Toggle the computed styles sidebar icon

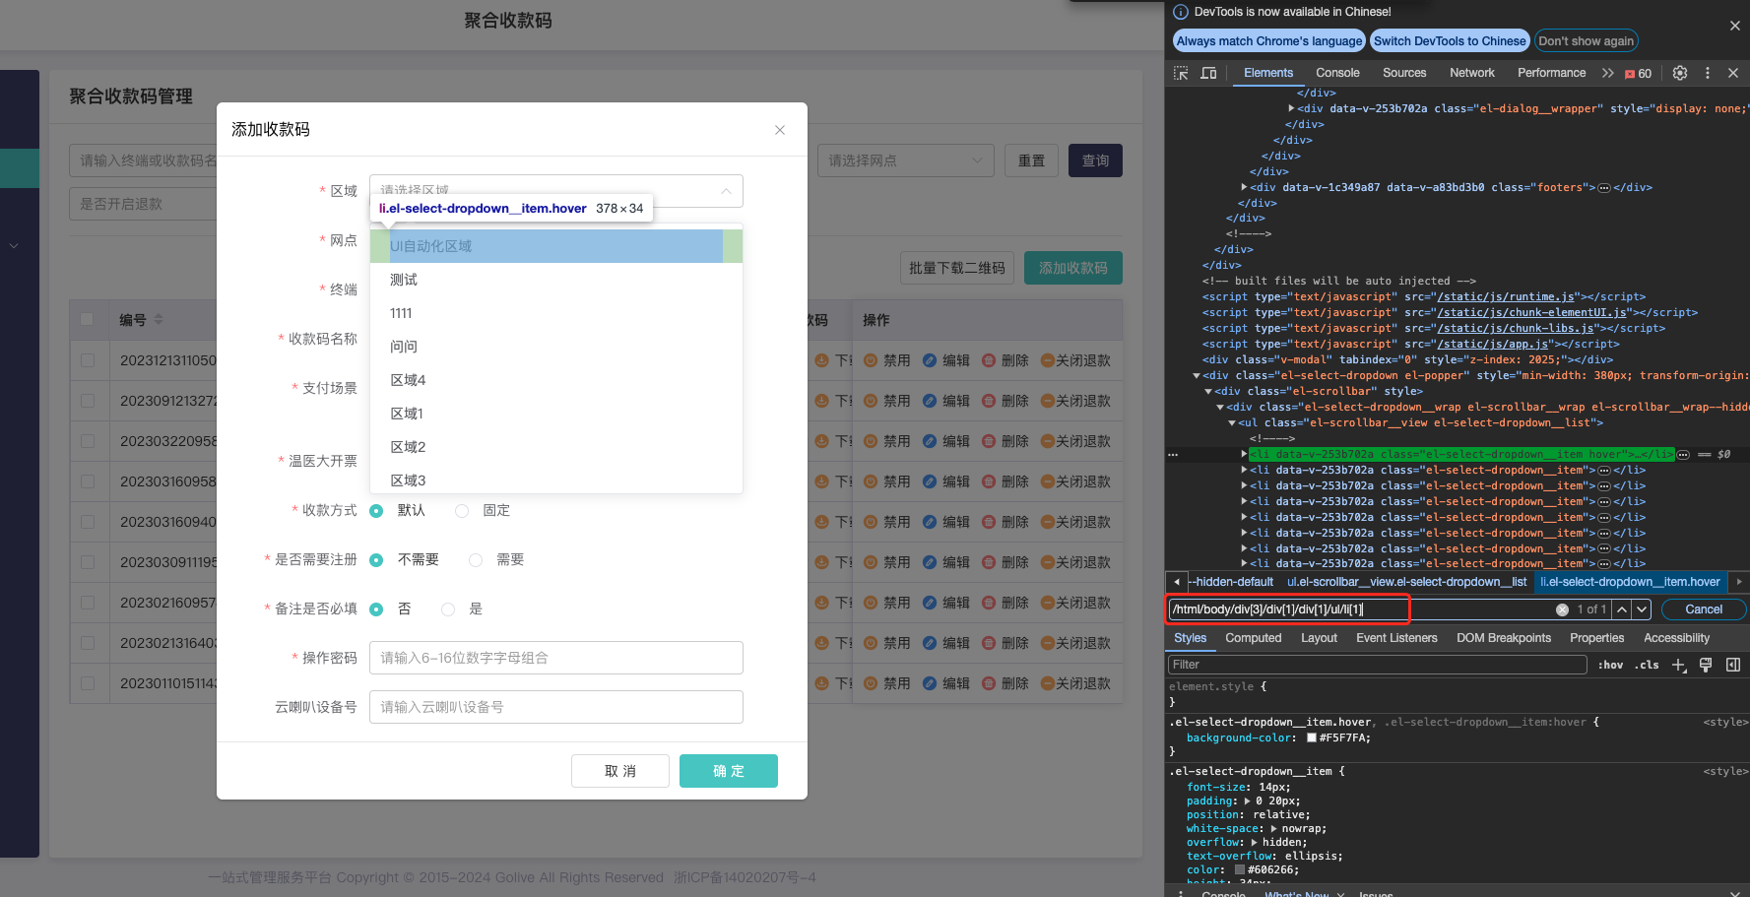[1733, 665]
